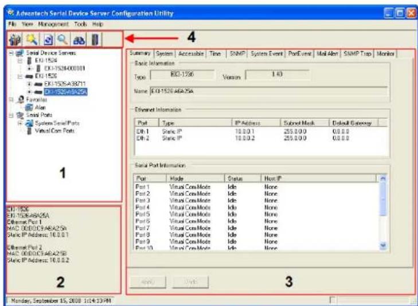
Task: Click the Status column header
Action: coord(243,178)
